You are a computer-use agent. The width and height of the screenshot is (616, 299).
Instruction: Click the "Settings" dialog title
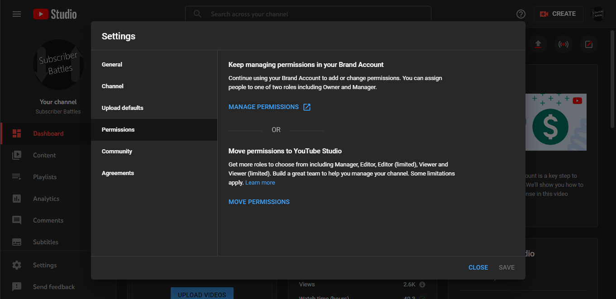coord(119,36)
